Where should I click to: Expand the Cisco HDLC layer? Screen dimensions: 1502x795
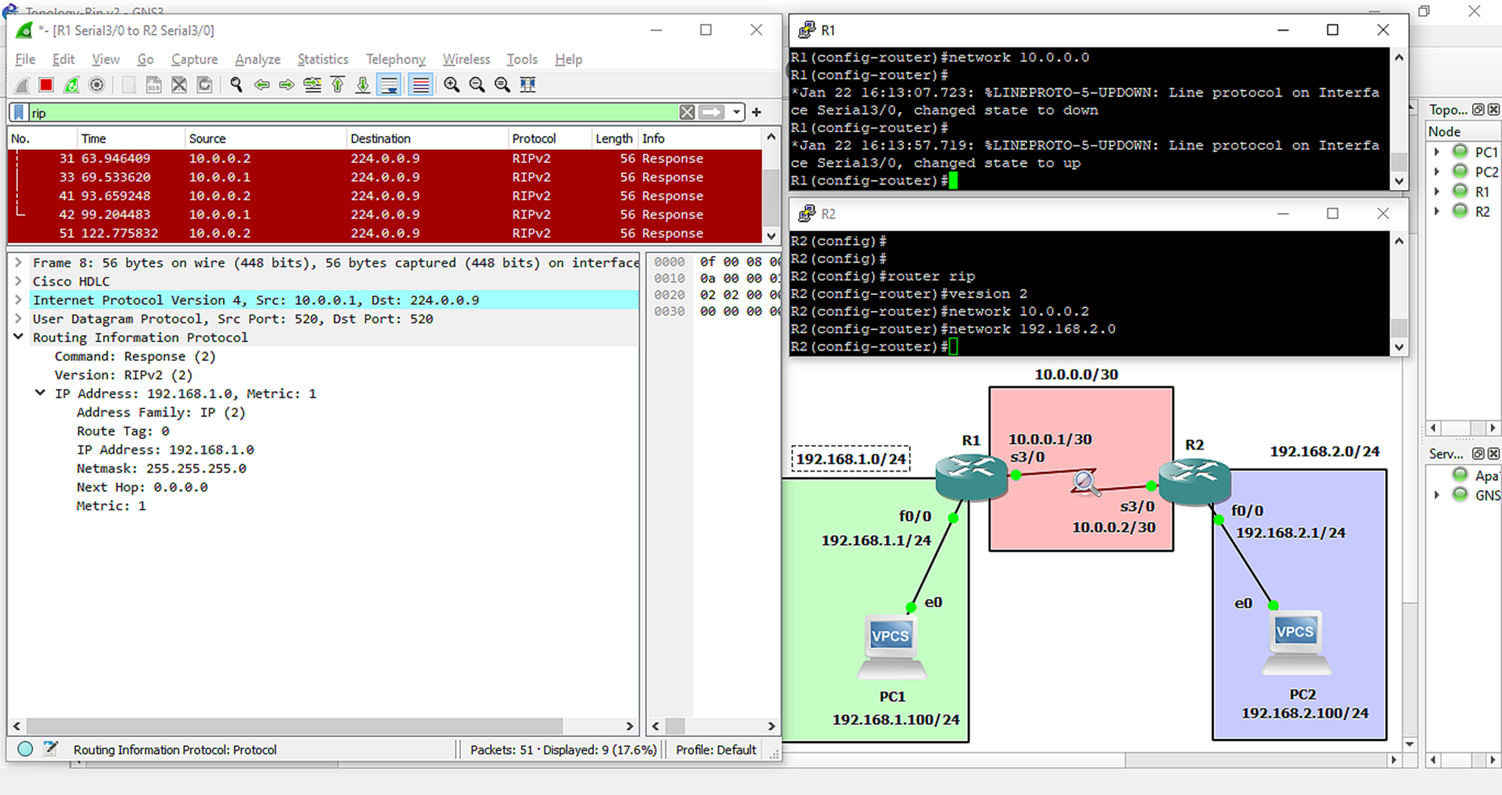point(19,282)
